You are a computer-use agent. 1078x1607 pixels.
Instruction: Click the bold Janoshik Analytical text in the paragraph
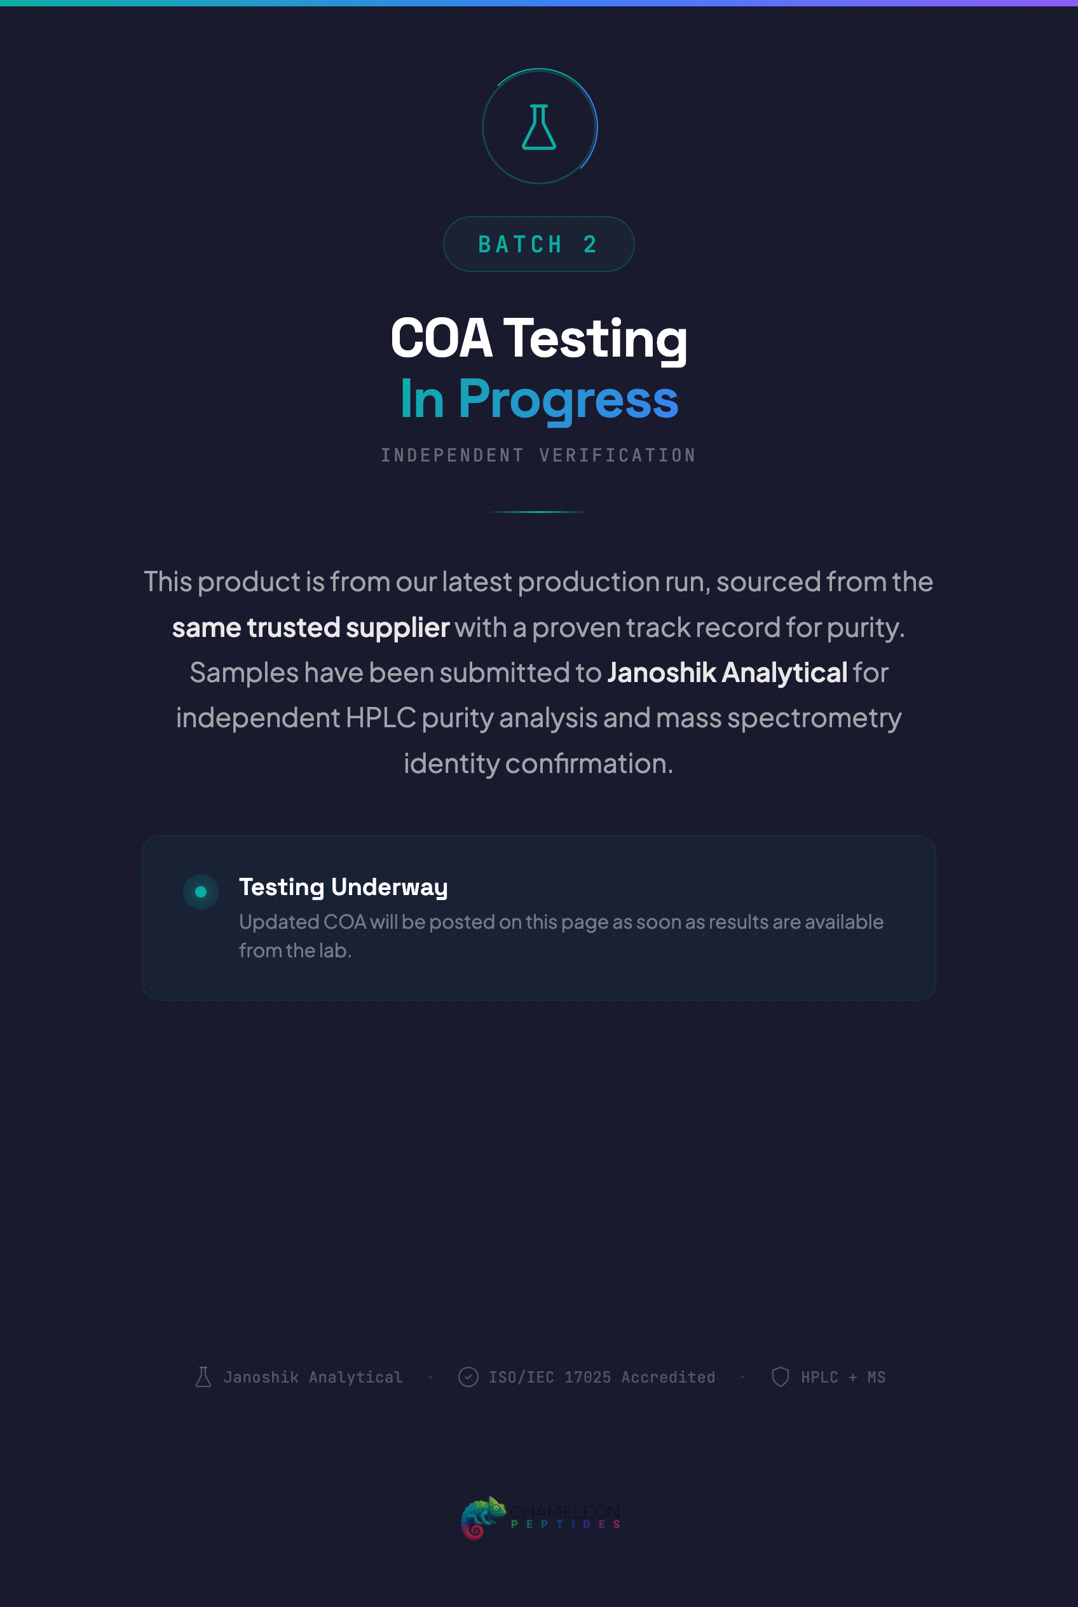pyautogui.click(x=727, y=673)
